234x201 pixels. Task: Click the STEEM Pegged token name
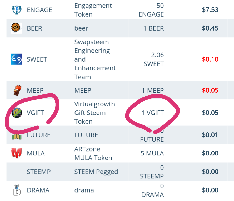point(96,172)
